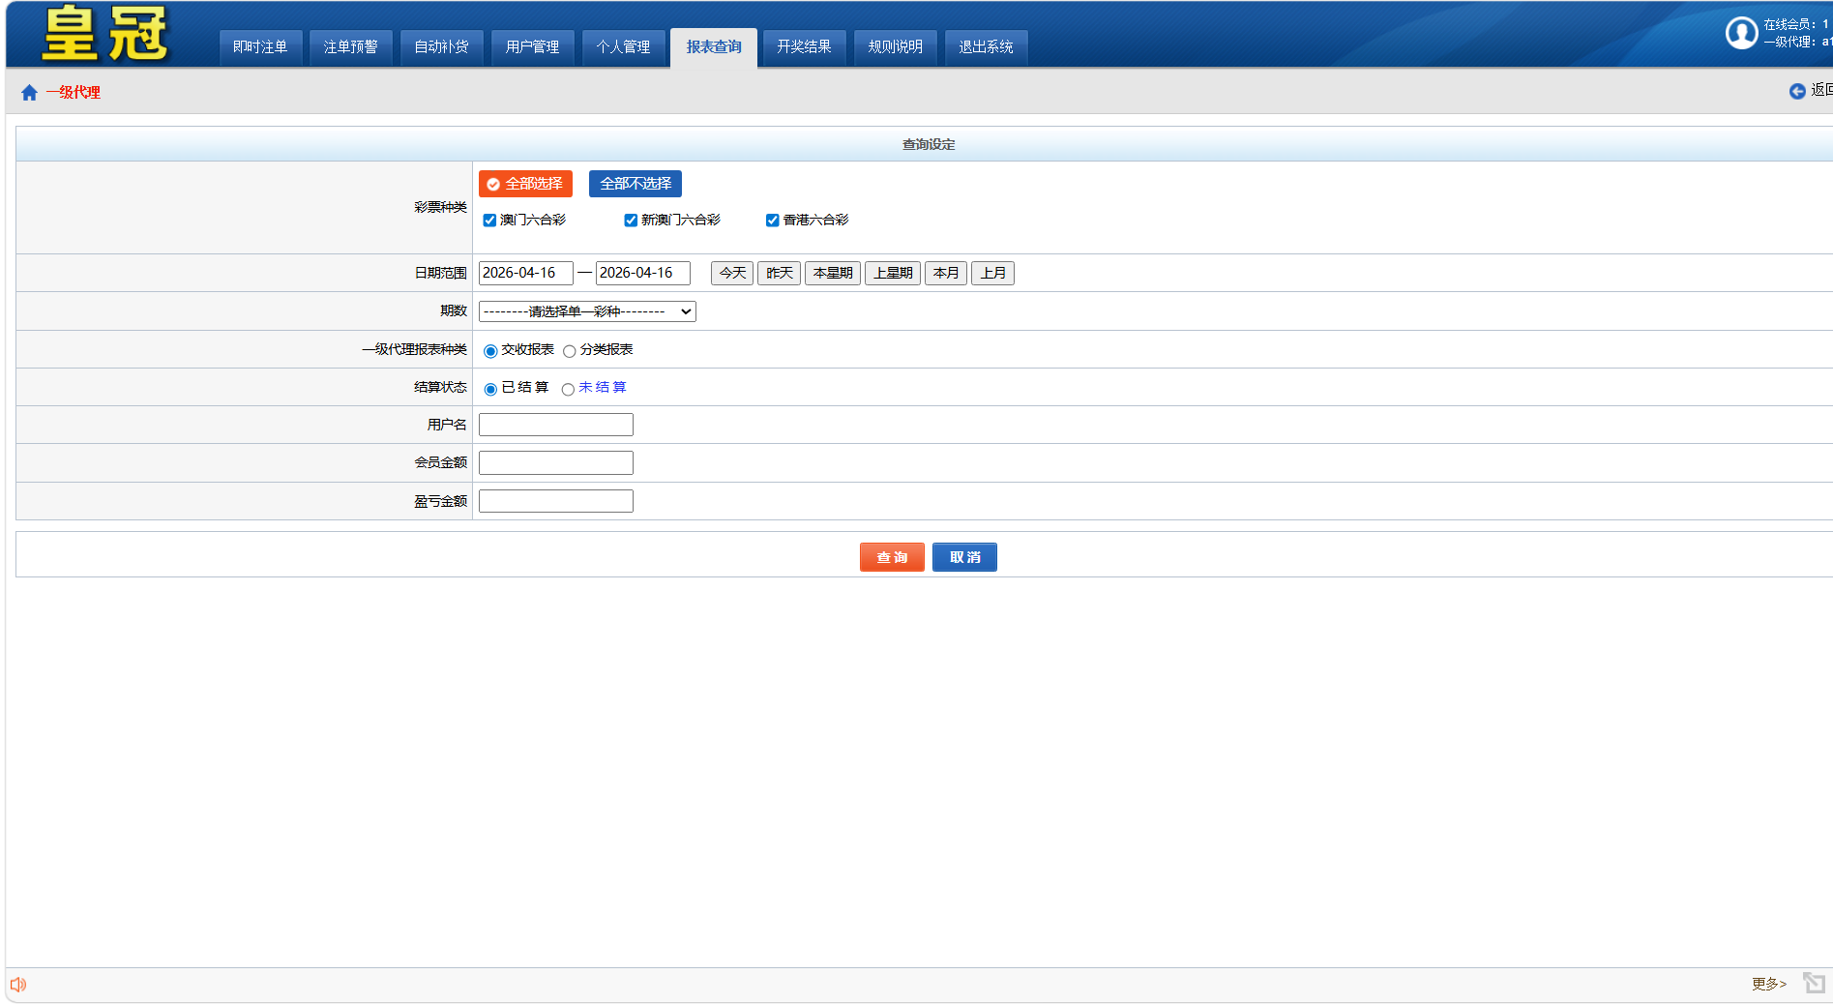Click the yellow 皇冠 logo
The image size is (1833, 1004).
[104, 34]
